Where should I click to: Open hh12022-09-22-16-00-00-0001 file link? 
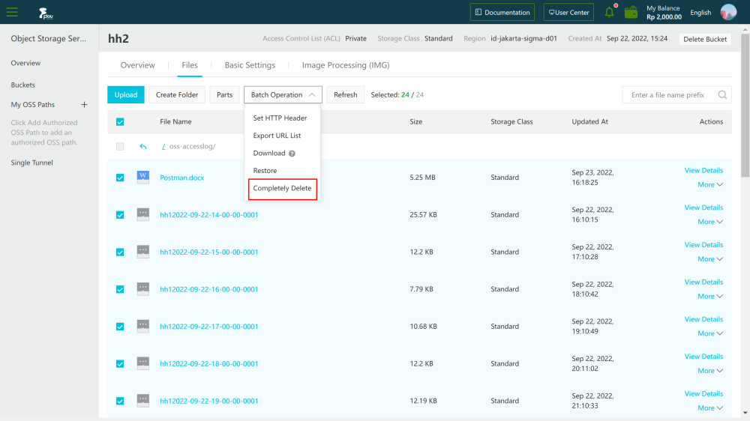pyautogui.click(x=209, y=289)
